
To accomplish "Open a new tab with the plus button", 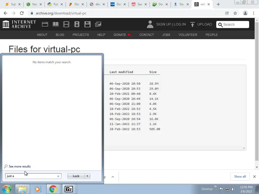I will click(218, 5).
